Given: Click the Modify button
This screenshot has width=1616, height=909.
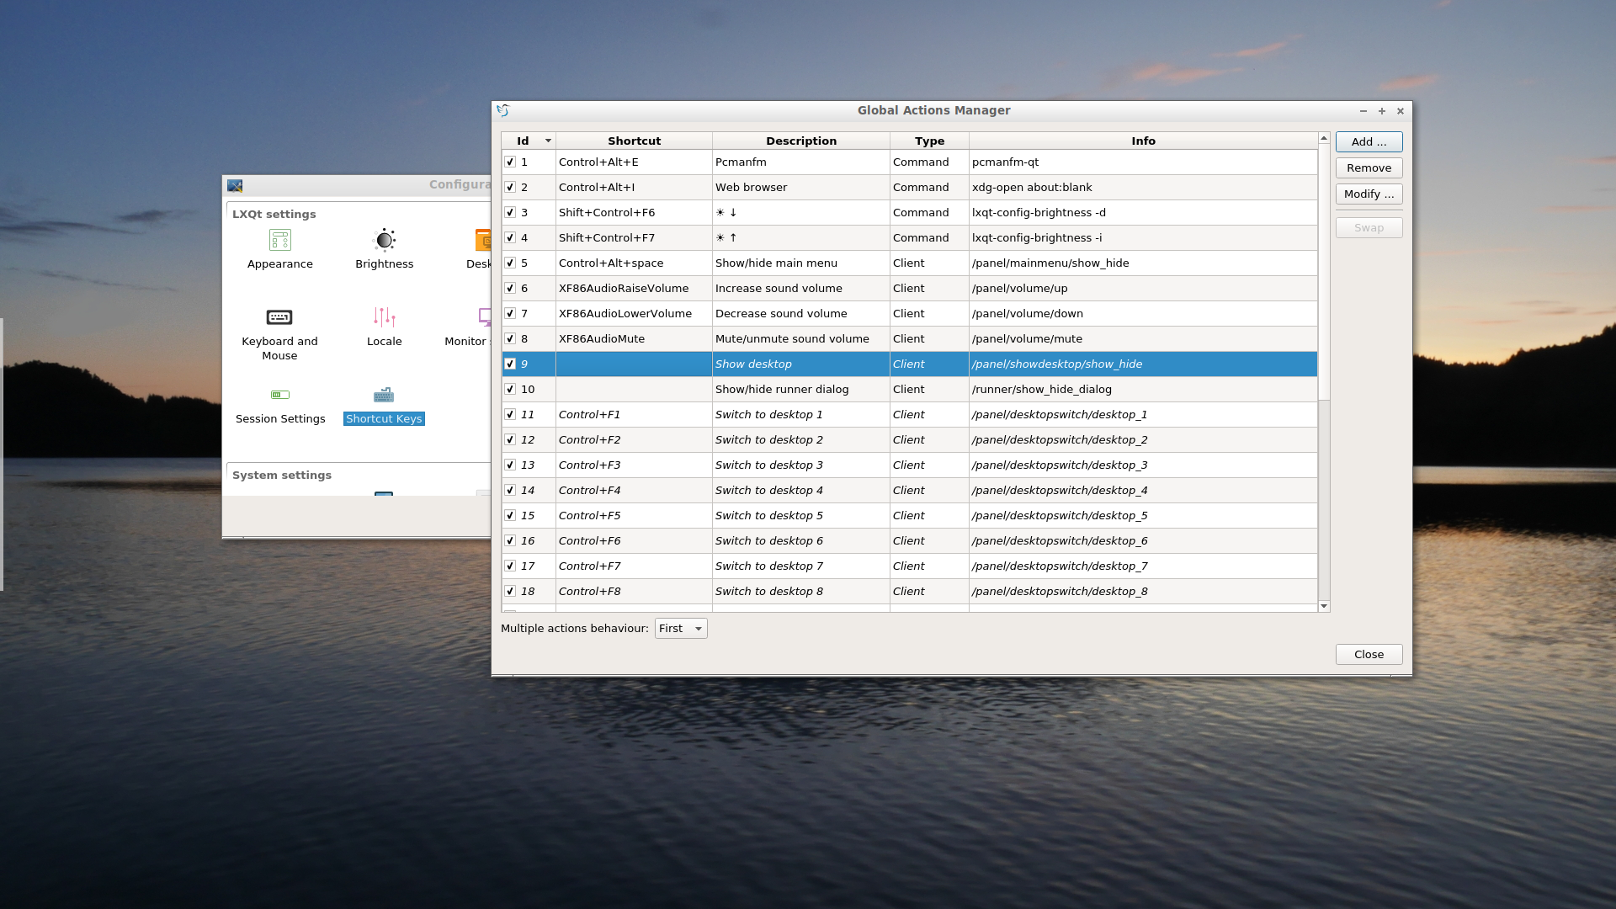Looking at the screenshot, I should click(1367, 194).
